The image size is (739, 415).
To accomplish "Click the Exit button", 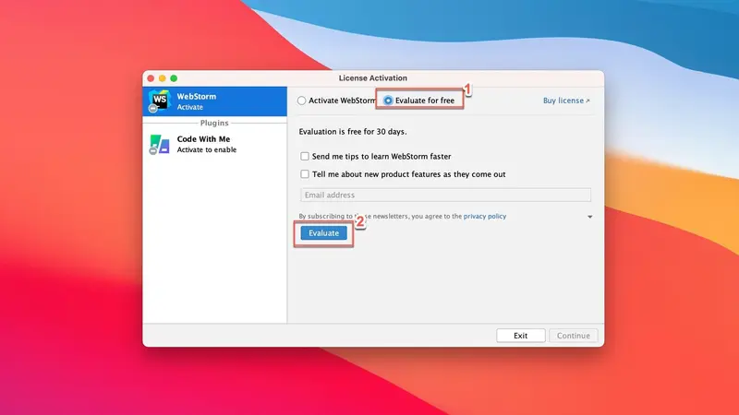I will pyautogui.click(x=521, y=336).
